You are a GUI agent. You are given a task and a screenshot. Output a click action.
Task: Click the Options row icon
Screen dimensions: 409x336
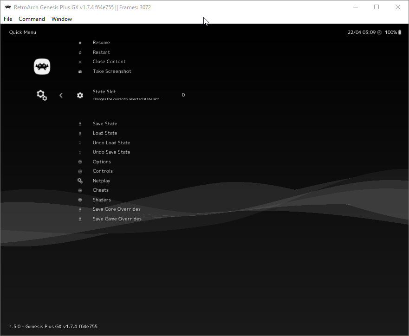coord(80,162)
